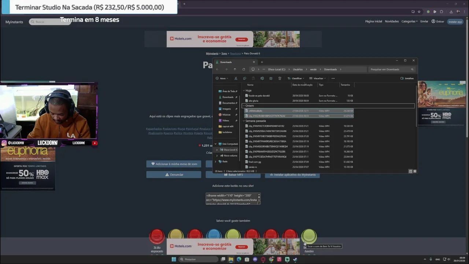
Task: Click Adicionar à minha mesa de som
Action: point(174,164)
